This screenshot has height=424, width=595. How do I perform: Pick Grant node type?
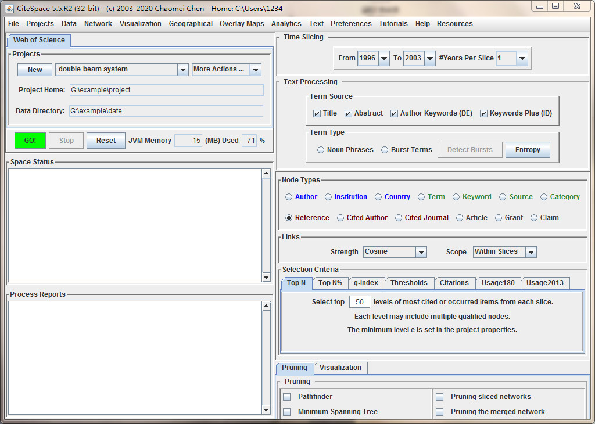499,218
